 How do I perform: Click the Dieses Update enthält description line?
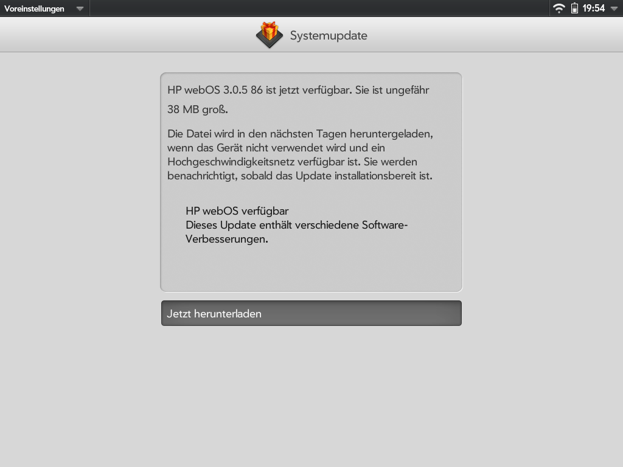pos(297,225)
